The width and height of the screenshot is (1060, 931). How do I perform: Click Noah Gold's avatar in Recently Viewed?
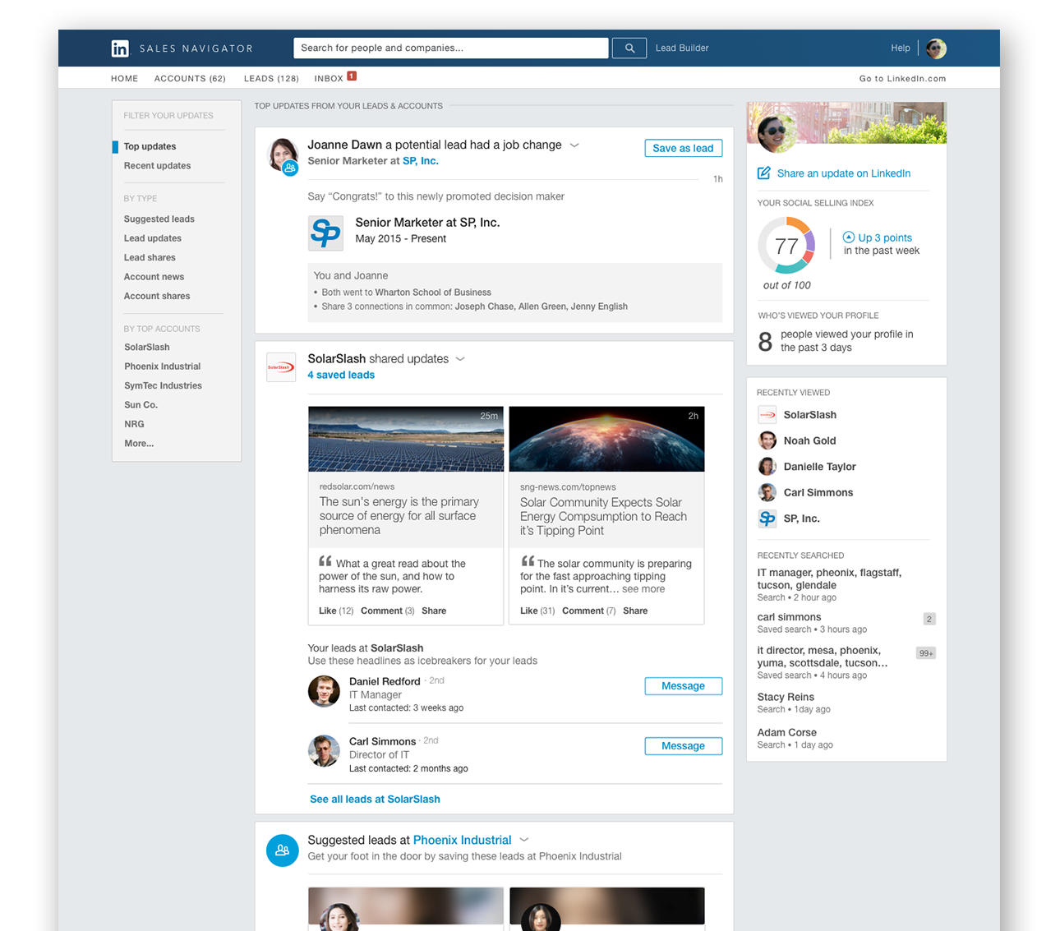(767, 440)
